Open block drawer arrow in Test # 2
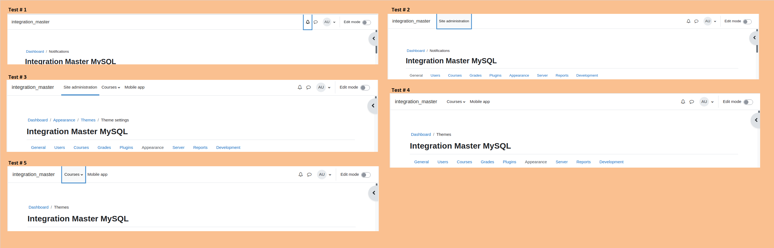The height and width of the screenshot is (248, 774). coord(754,38)
